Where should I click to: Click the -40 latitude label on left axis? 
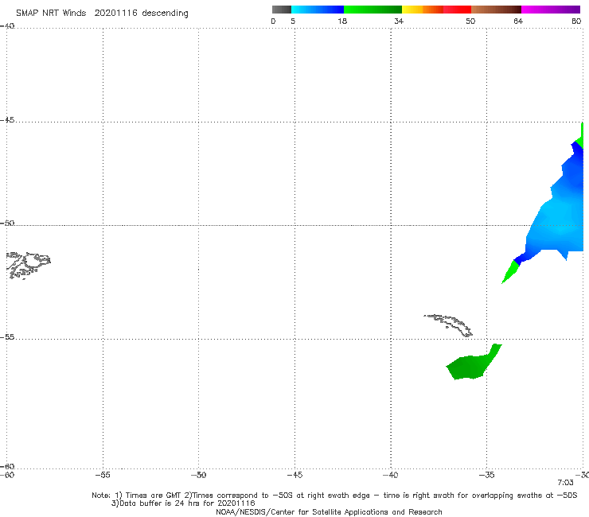(7, 26)
